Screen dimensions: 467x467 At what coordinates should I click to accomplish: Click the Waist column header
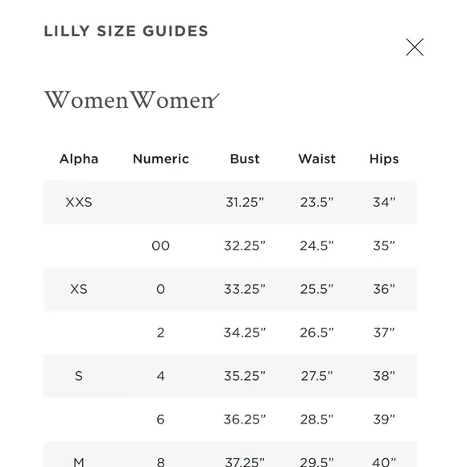(x=317, y=159)
